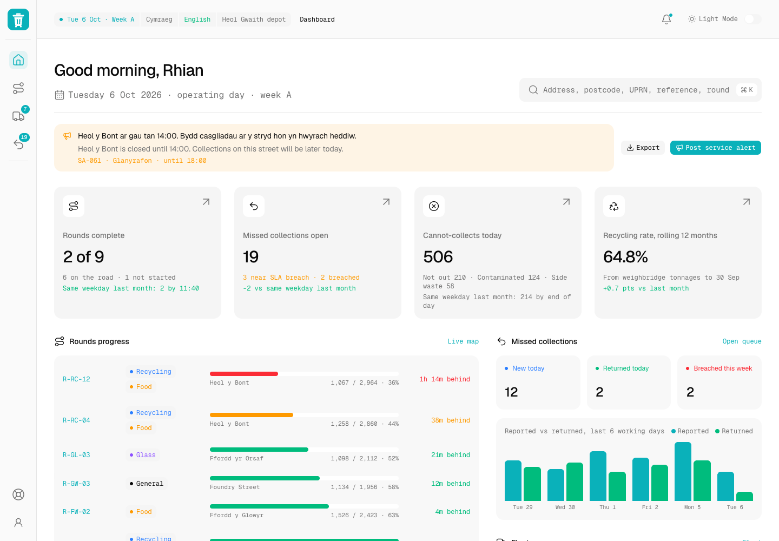Click the R-GL-03 progress bar
This screenshot has height=541, width=779.
tap(304, 450)
